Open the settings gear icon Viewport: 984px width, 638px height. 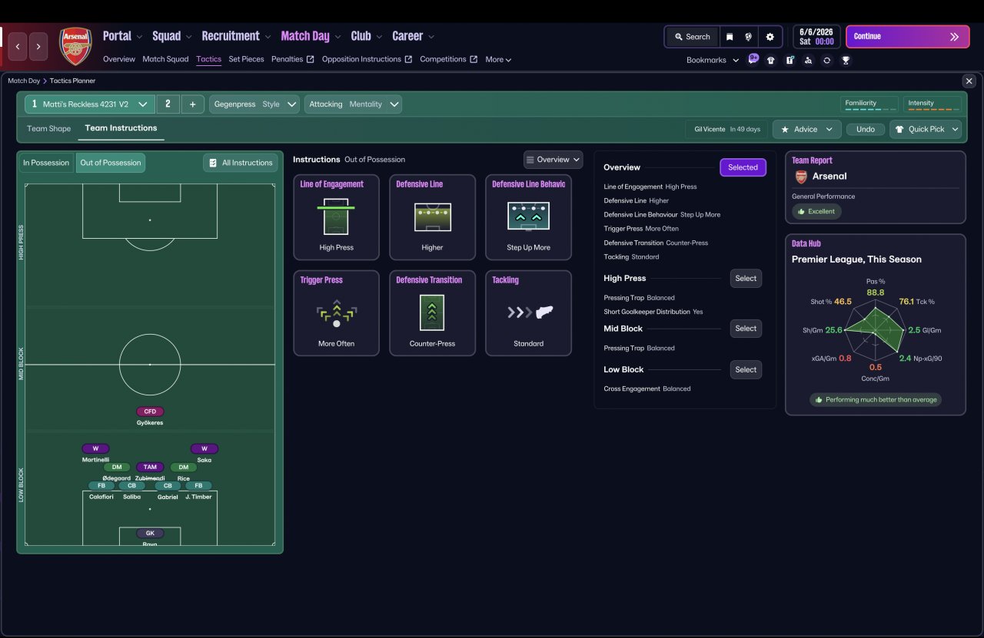(770, 37)
